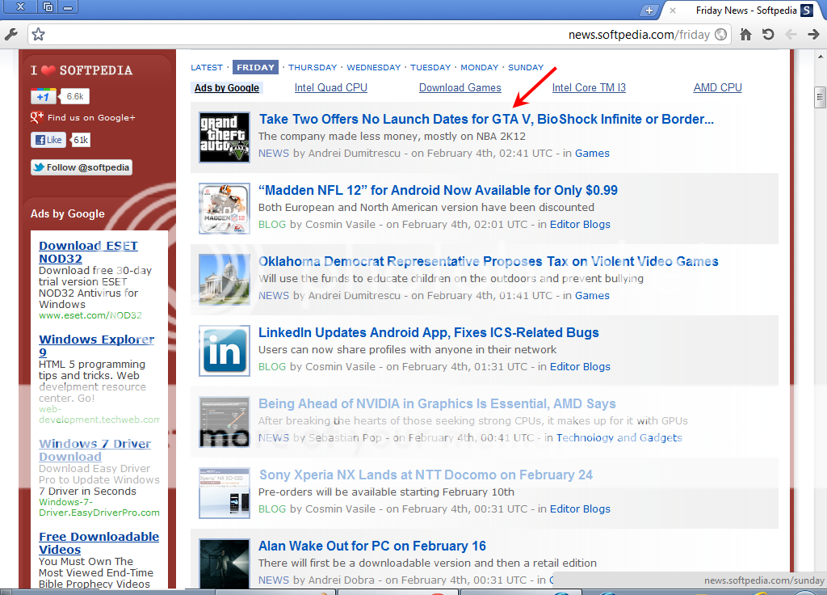The image size is (827, 595).
Task: Open the Sony Xperia NX NTT Docomo article
Action: pyautogui.click(x=426, y=475)
